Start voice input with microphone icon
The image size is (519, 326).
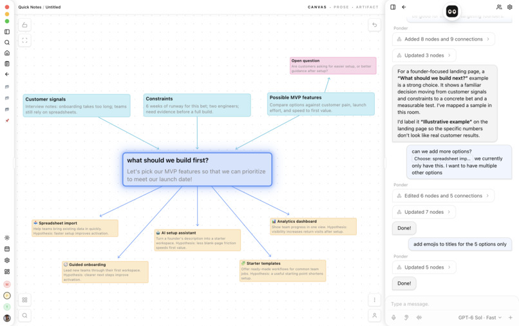[x=393, y=318]
